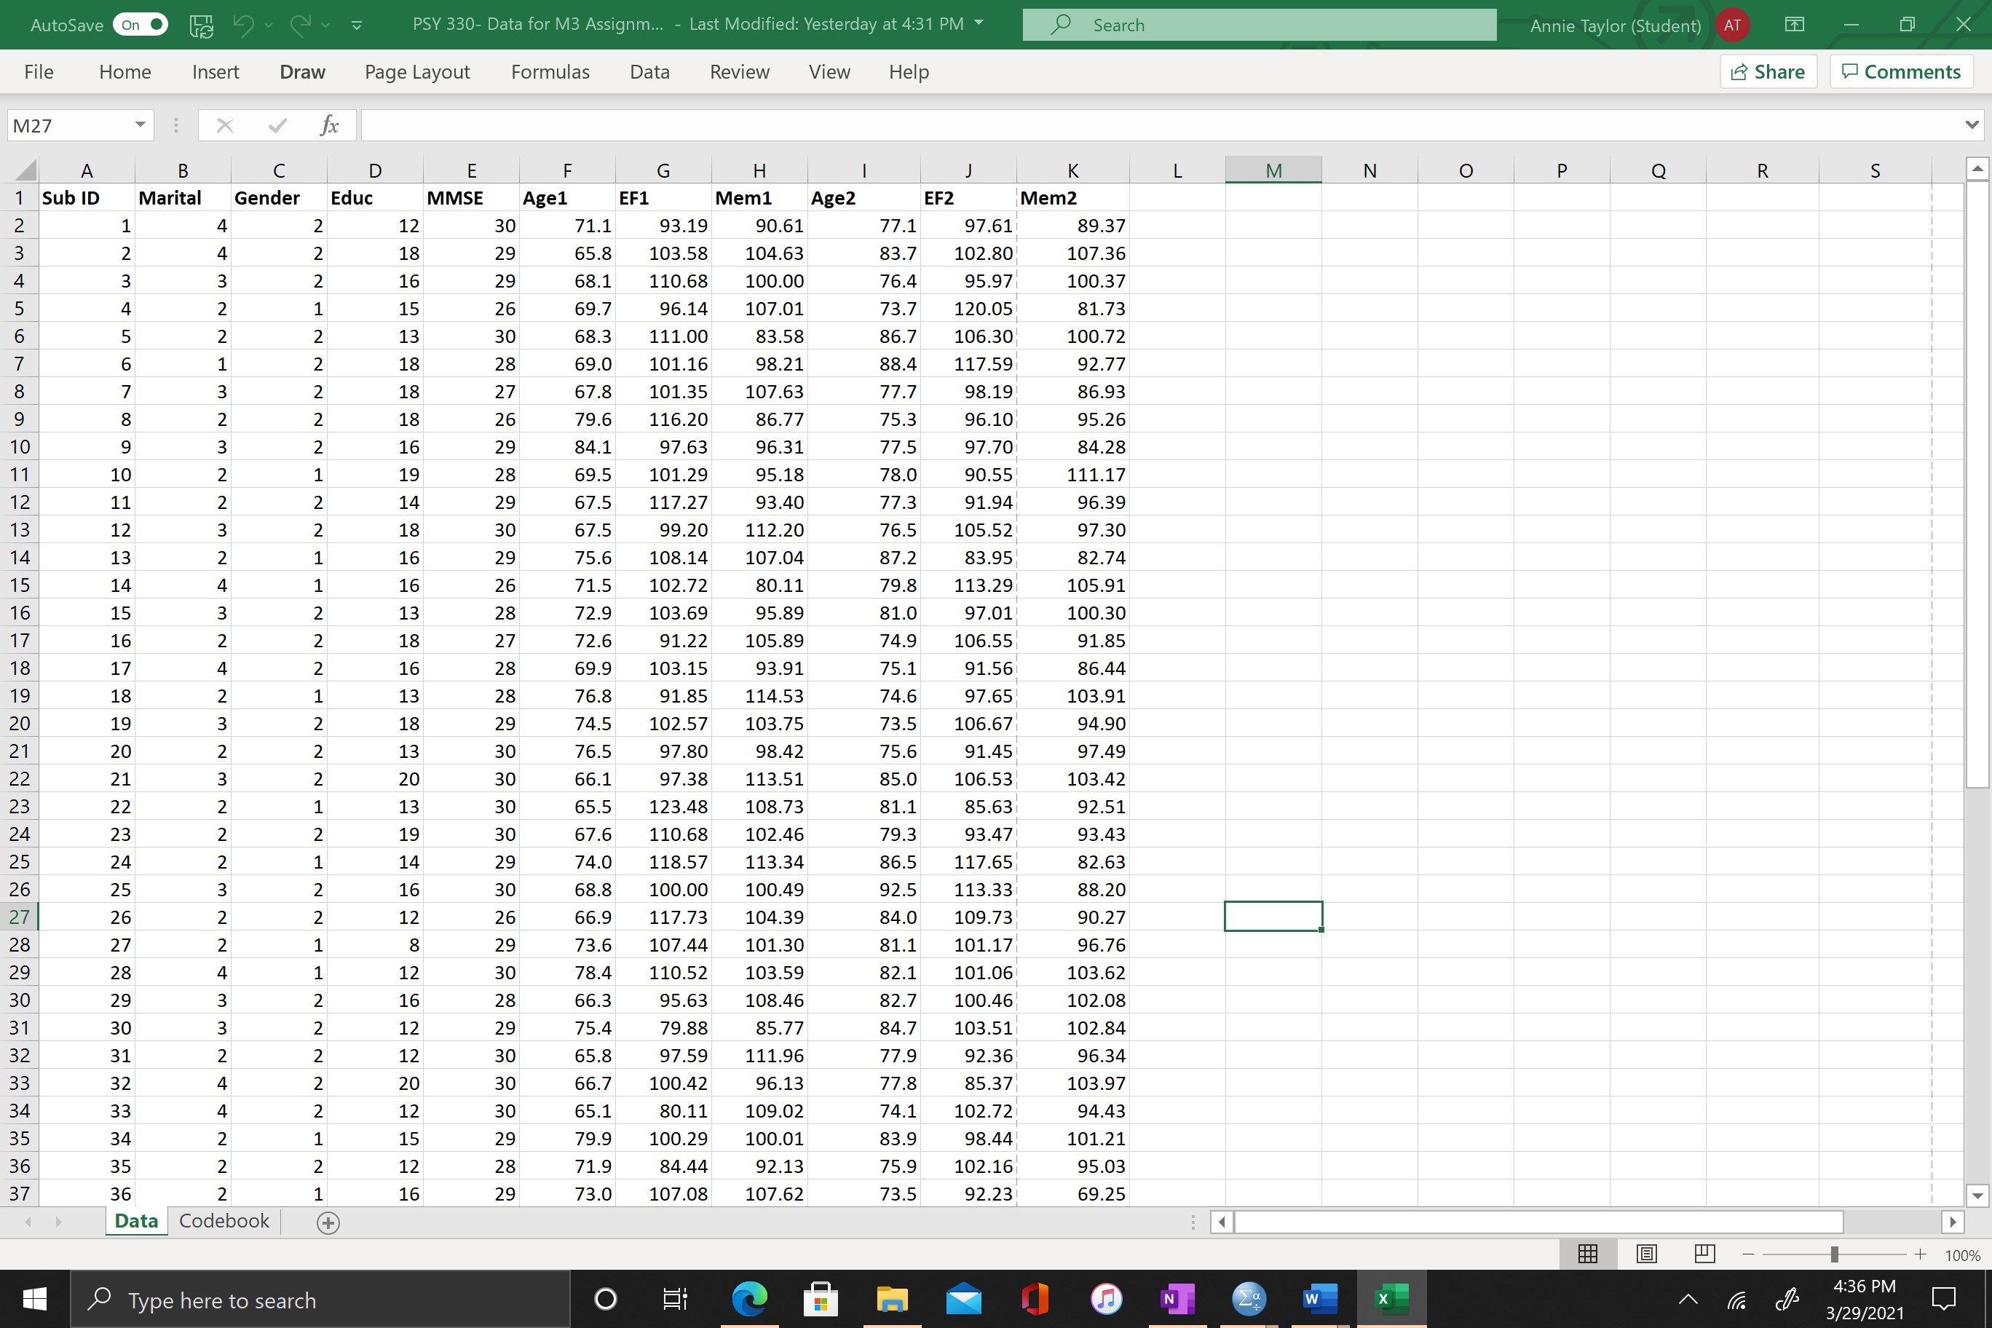The width and height of the screenshot is (1992, 1328).
Task: Switch to Page Break Preview via status bar icon
Action: (1705, 1254)
